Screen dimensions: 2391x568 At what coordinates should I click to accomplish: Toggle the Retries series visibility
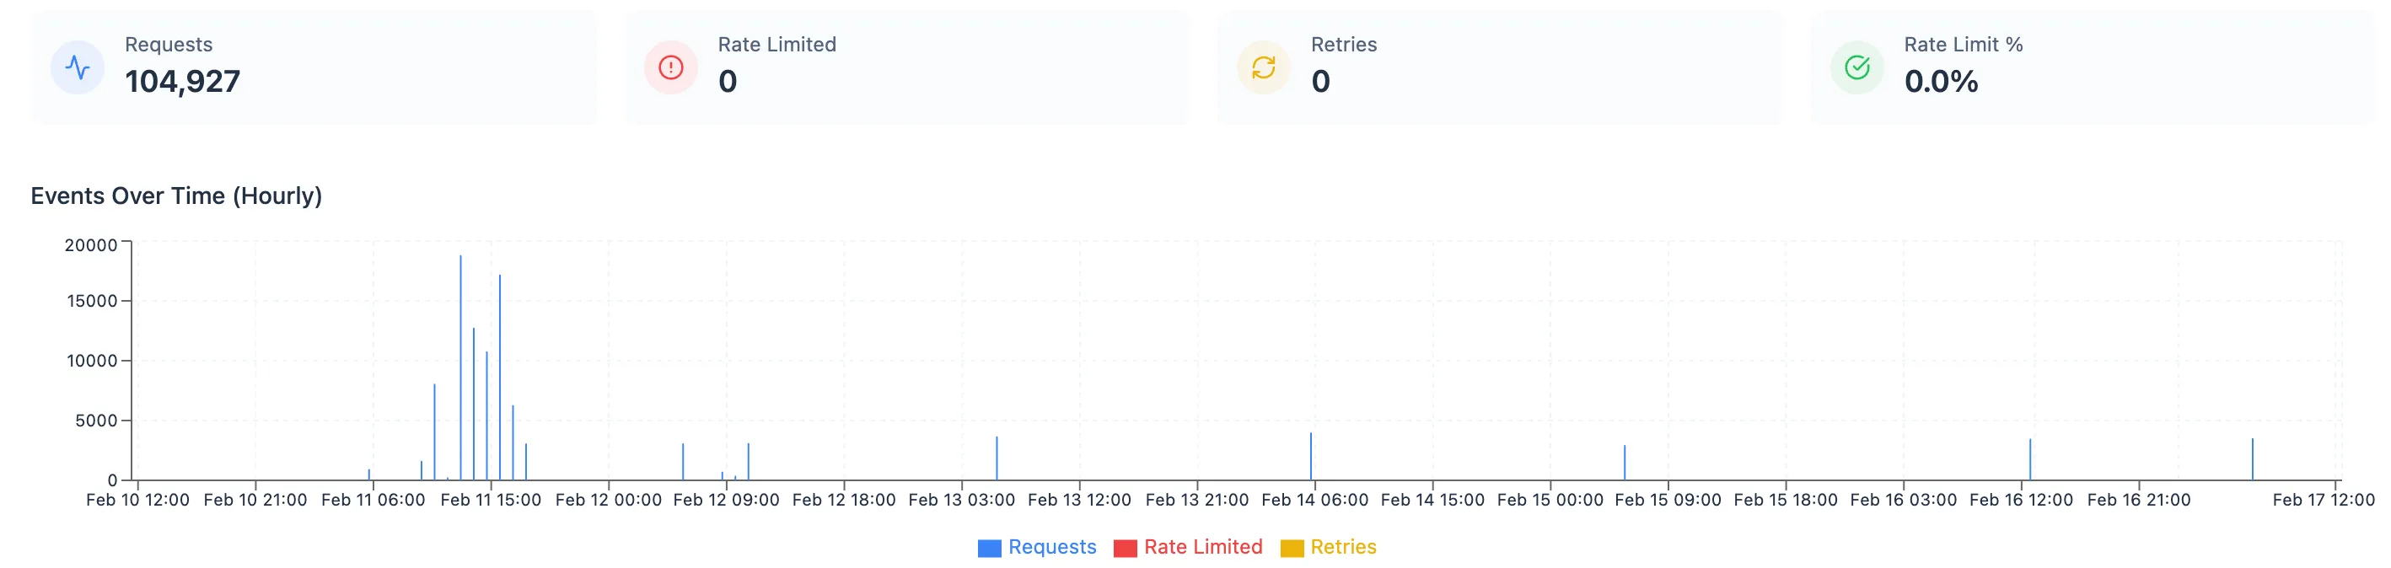point(1344,548)
